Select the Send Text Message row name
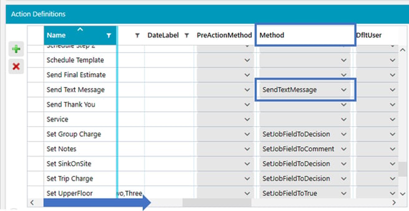This screenshot has height=211, width=409. [x=76, y=90]
